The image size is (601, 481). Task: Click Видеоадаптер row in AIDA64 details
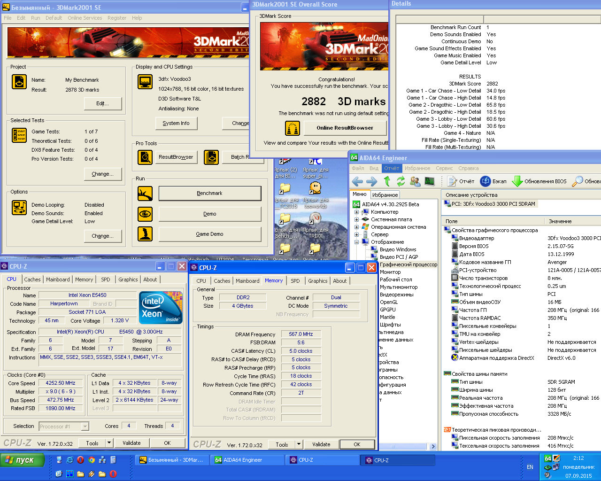click(x=521, y=238)
